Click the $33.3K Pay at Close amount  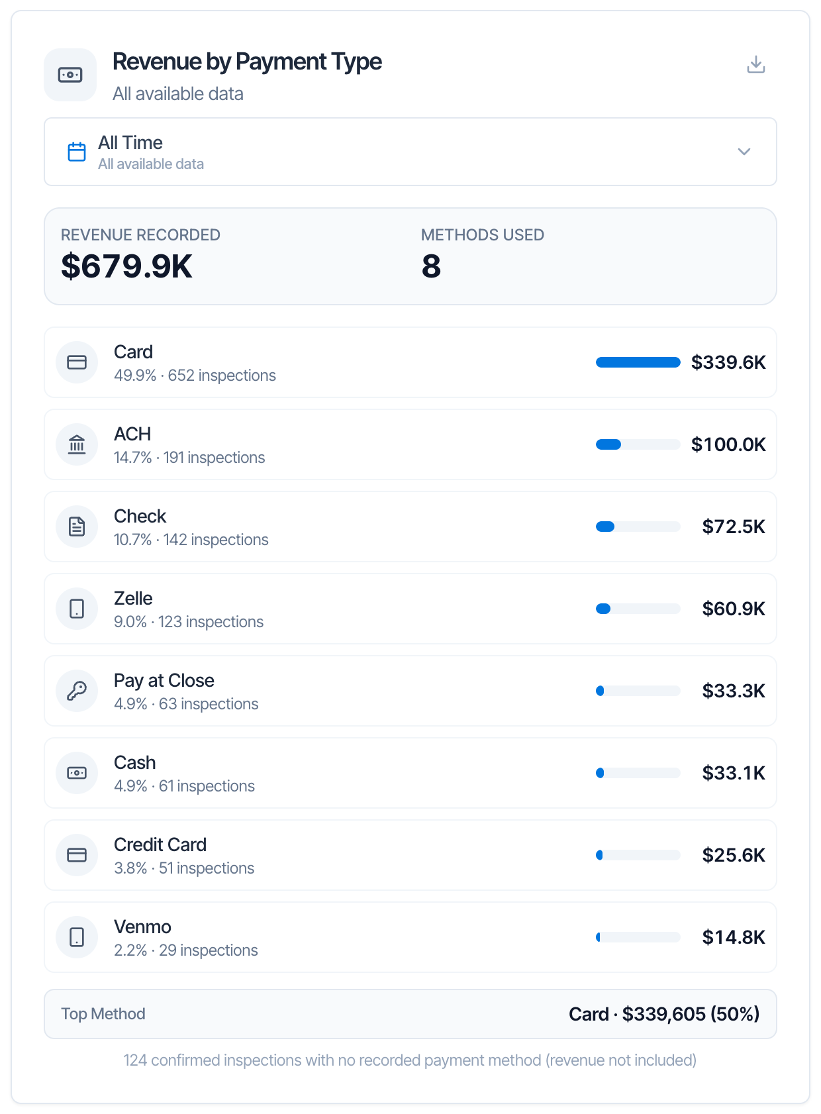pyautogui.click(x=734, y=691)
